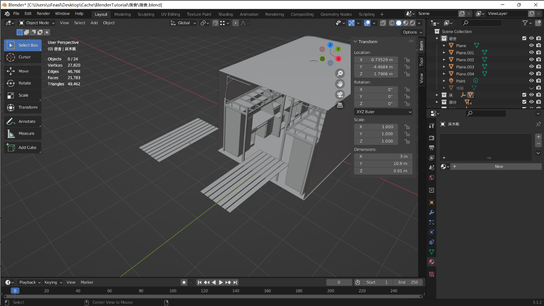Click the play animation button
The width and height of the screenshot is (544, 306).
[221, 283]
